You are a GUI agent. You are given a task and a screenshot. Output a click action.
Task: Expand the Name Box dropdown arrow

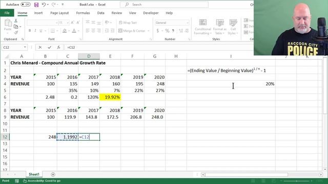25,48
